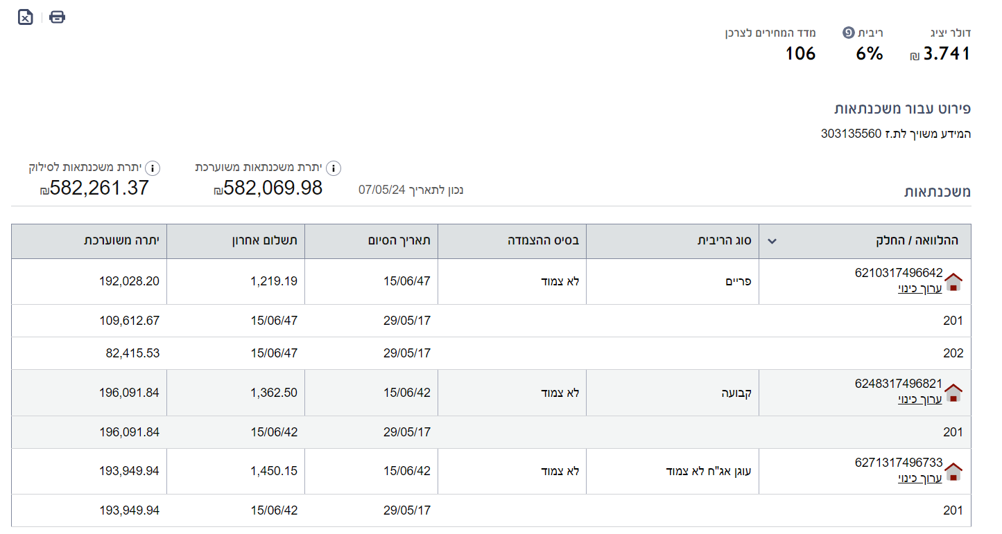Screen dimensions: 1002x534
Task: Click house icon for loan 6210317496642
Action: tap(953, 282)
